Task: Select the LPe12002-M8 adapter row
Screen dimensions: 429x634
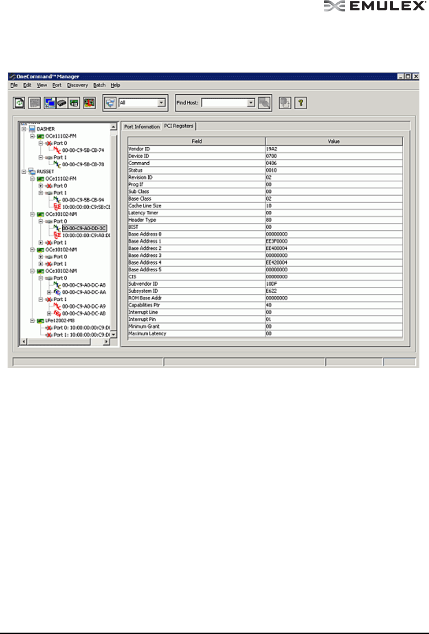Action: pyautogui.click(x=60, y=321)
